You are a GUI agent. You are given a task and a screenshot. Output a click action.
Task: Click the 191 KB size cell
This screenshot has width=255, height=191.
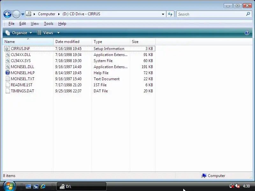click(x=147, y=67)
